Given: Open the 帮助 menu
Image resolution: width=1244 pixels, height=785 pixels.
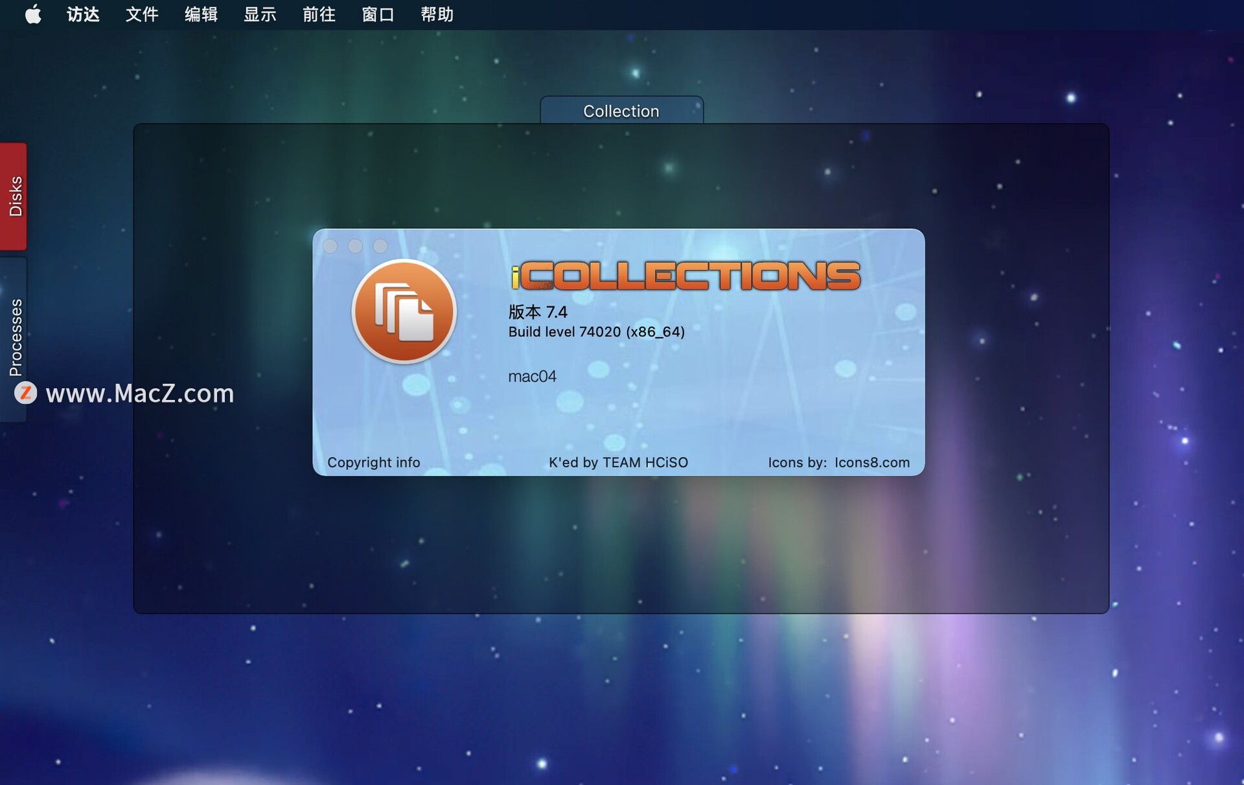Looking at the screenshot, I should pos(437,14).
